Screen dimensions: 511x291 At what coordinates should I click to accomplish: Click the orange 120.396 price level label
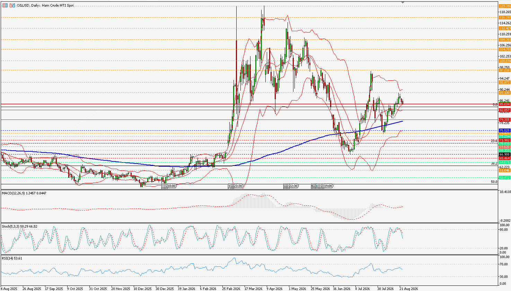504,6
